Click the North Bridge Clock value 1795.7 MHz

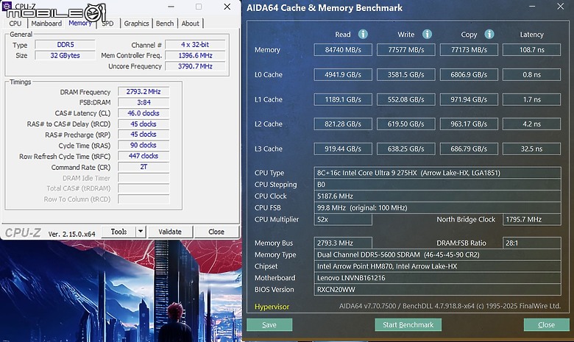[531, 219]
